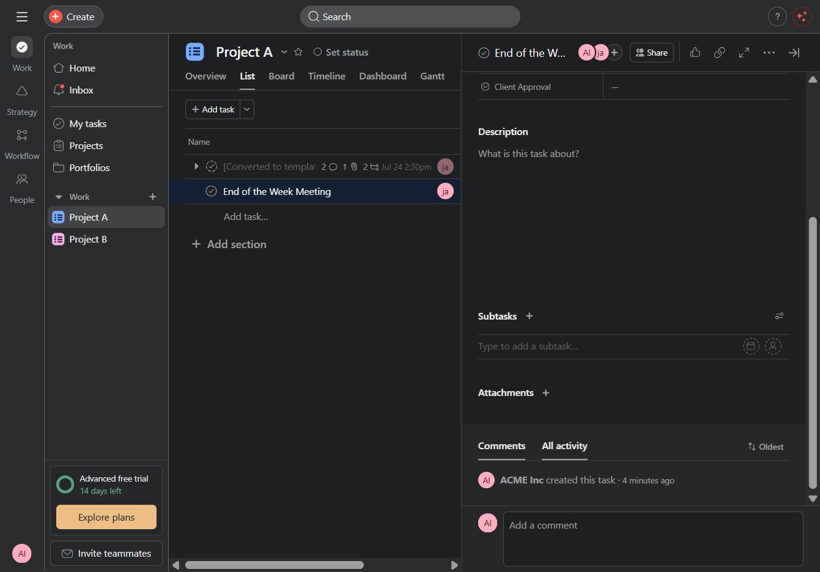Screen dimensions: 820x572
Task: Mark End of the Week Meeting complete in list
Action: (x=212, y=191)
